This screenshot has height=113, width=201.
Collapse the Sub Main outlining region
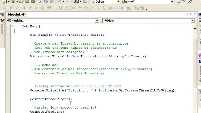point(12,26)
